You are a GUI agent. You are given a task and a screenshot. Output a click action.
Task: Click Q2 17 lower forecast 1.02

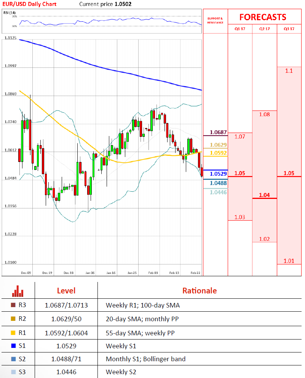265,239
